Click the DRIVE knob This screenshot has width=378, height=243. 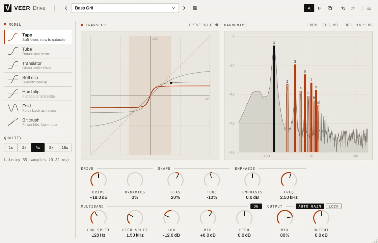click(x=98, y=180)
